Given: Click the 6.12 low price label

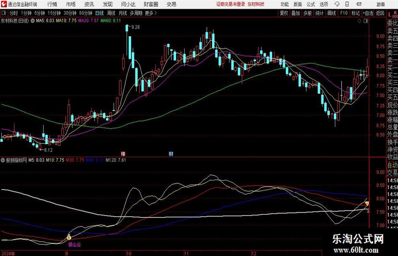Looking at the screenshot, I should click(x=48, y=150).
